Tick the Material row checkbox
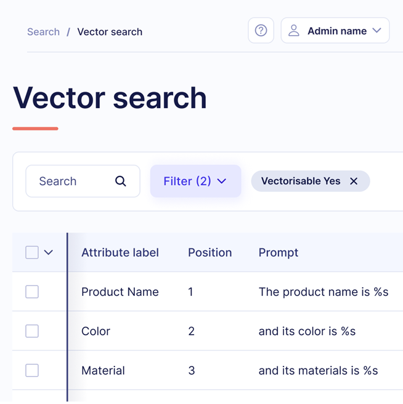Image resolution: width=403 pixels, height=404 pixels. 32,371
